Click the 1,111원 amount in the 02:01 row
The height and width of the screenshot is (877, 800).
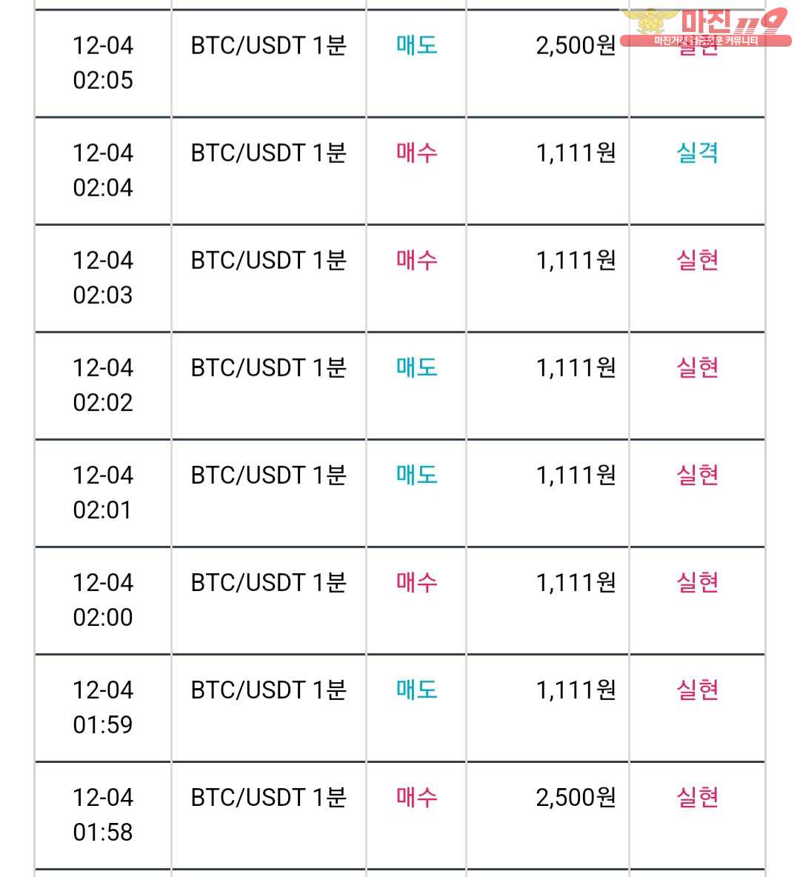point(576,476)
